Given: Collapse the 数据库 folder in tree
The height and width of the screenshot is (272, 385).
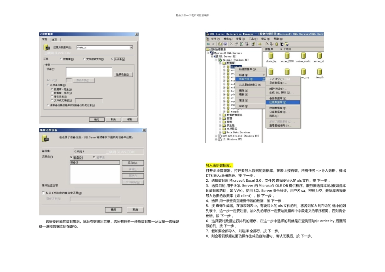Looking at the screenshot, I should tap(220, 63).
